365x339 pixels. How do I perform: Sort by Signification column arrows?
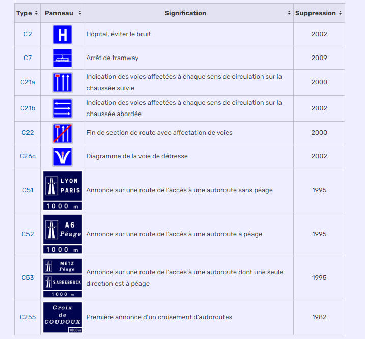(289, 13)
